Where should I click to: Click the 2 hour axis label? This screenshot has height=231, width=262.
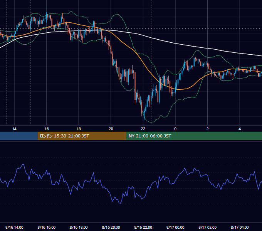(208, 129)
